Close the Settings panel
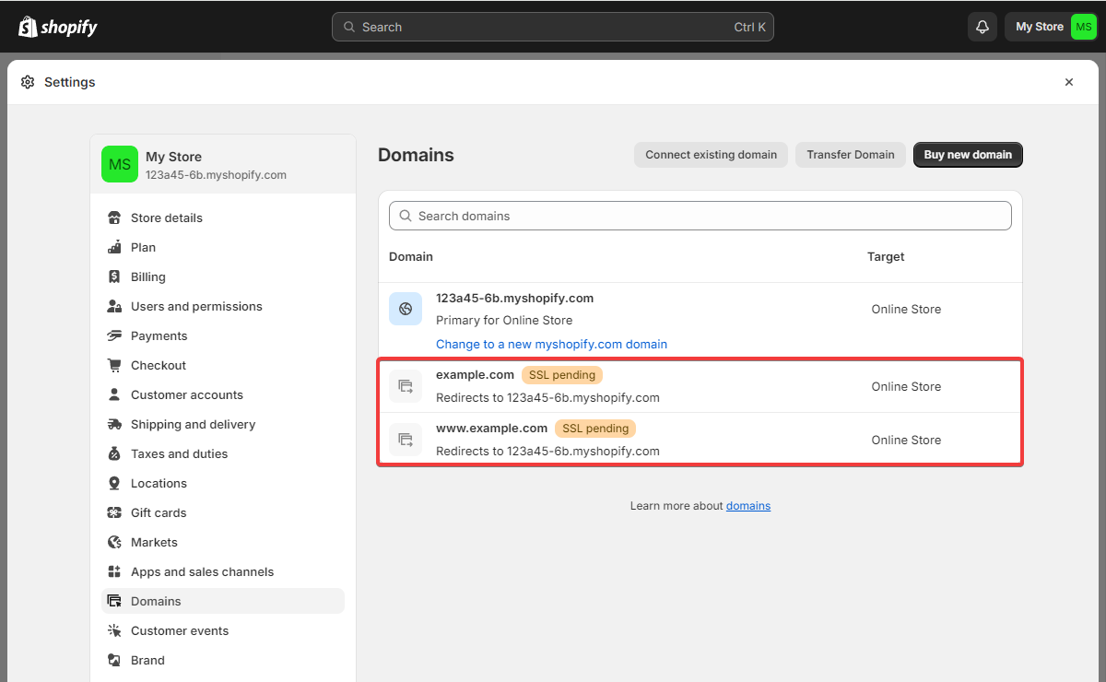Screen dimensions: 1106x682 pyautogui.click(x=1069, y=82)
